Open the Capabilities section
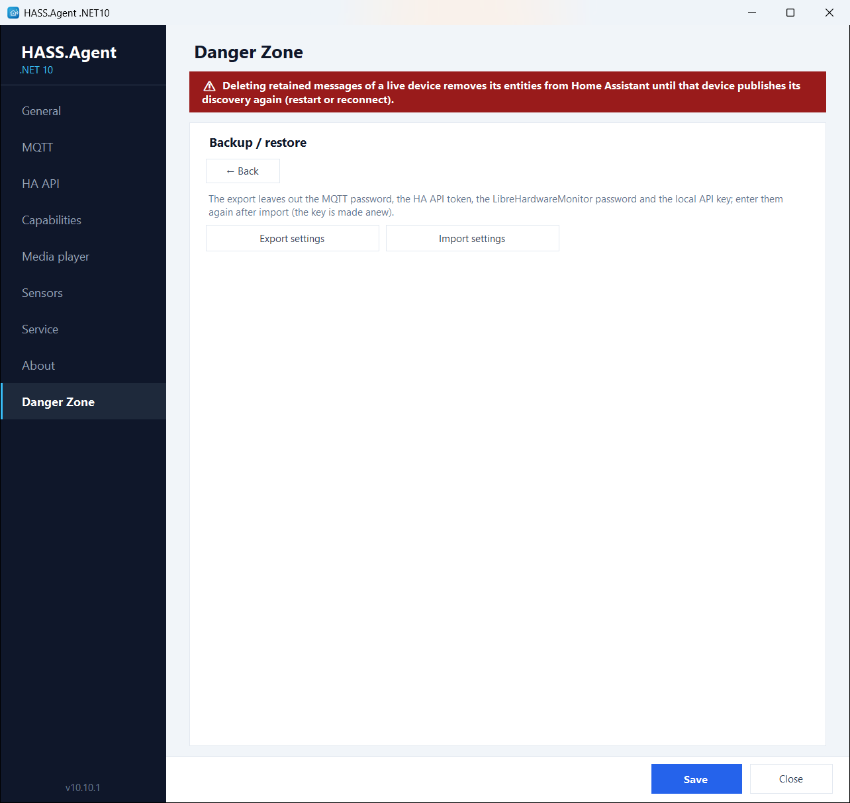Viewport: 850px width, 803px height. [x=83, y=220]
